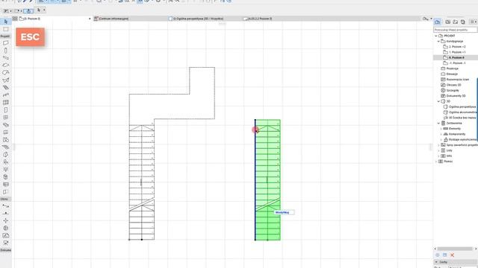Switch to the Ogólna perspektywa 3D tab
Screen dimensions: 478x268
click(205, 19)
